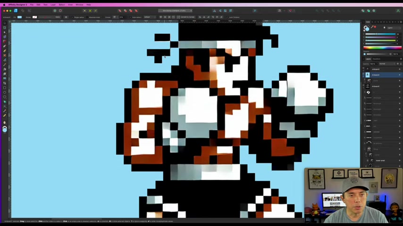The image size is (403, 226).
Task: Toggle the Auto-select checkbox
Action: [x=131, y=17]
